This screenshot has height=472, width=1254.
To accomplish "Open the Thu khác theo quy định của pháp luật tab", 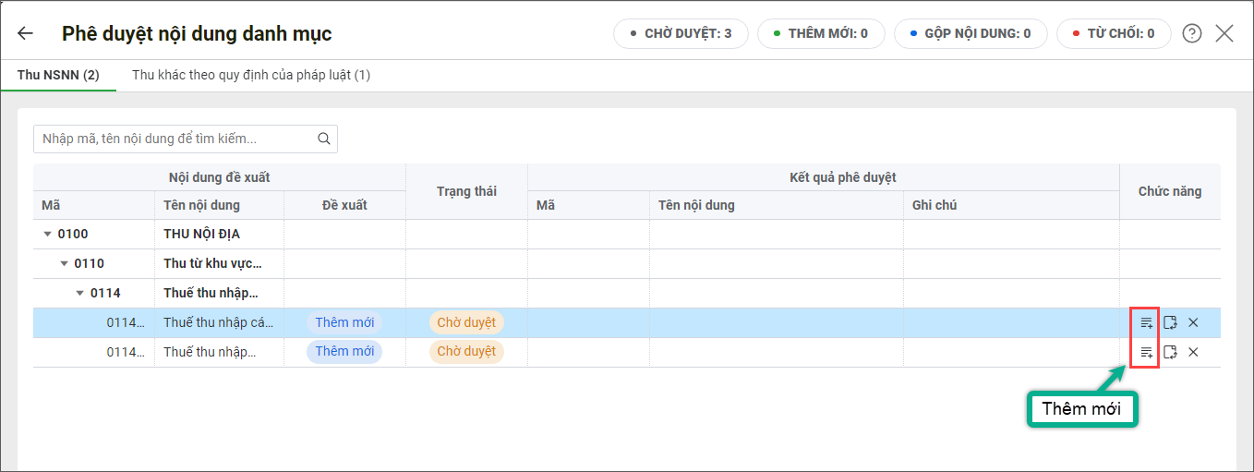I will (251, 75).
